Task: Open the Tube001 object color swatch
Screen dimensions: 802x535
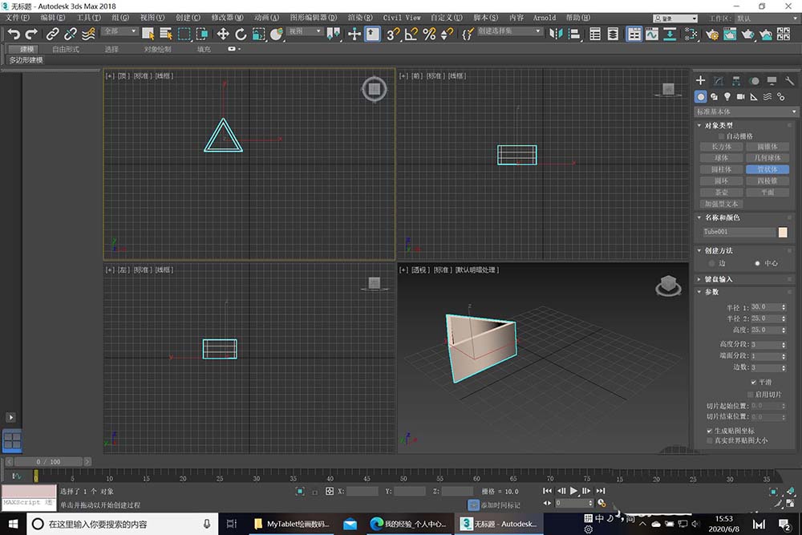Action: coord(783,232)
